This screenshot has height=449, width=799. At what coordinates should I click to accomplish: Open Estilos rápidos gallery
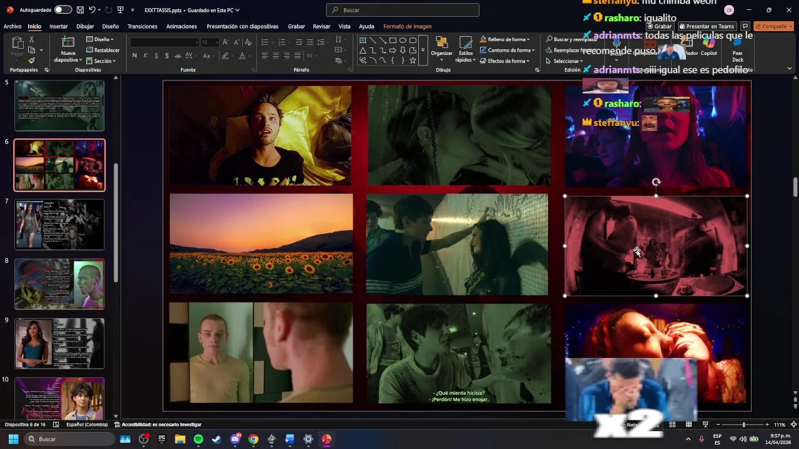[465, 49]
